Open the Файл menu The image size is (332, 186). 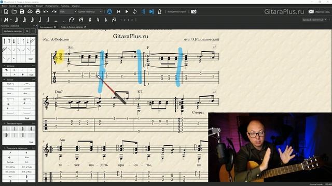[x=4, y=6]
